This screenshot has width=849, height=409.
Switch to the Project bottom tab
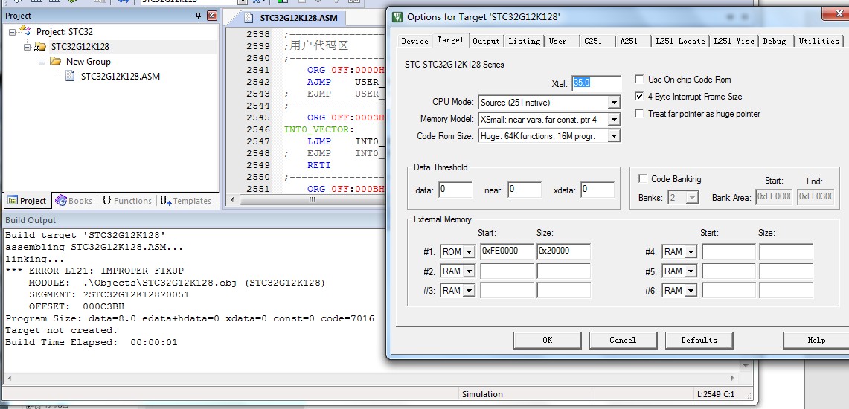point(27,201)
